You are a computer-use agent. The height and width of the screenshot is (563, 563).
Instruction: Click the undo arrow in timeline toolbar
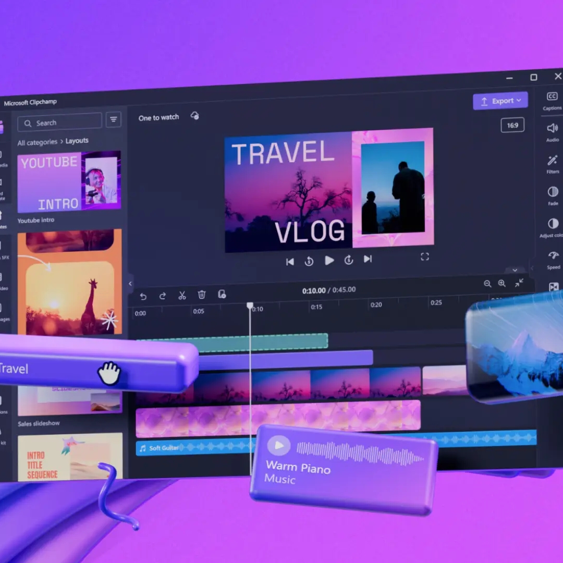pyautogui.click(x=143, y=296)
